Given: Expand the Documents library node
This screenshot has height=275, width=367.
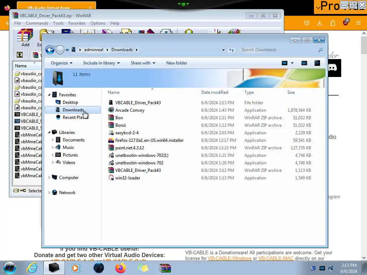Looking at the screenshot, I should [x=53, y=140].
